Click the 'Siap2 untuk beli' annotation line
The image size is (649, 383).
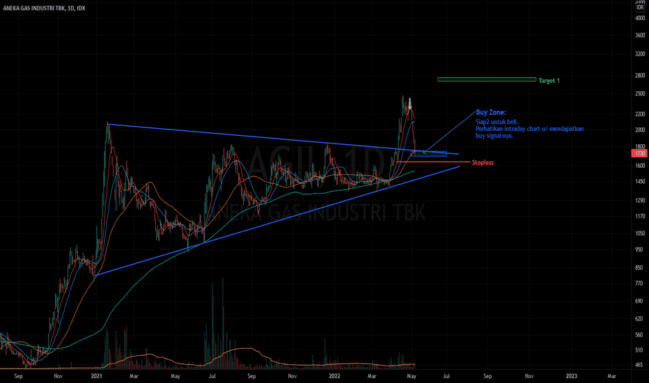coord(496,122)
